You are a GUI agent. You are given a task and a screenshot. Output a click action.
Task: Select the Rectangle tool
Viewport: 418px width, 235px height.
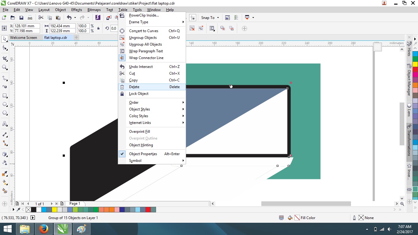coord(5,96)
